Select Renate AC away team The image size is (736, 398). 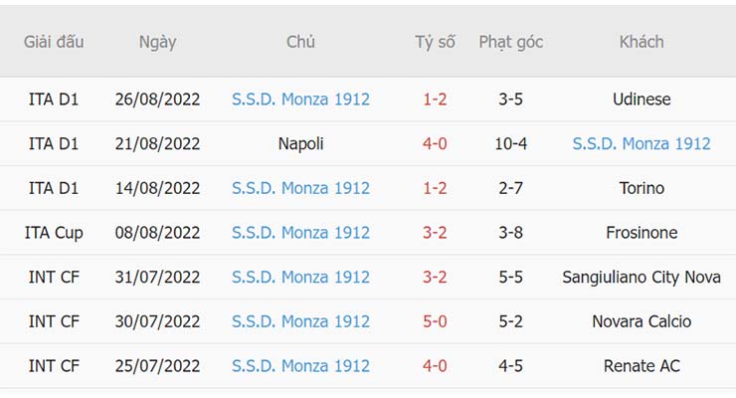click(x=642, y=366)
